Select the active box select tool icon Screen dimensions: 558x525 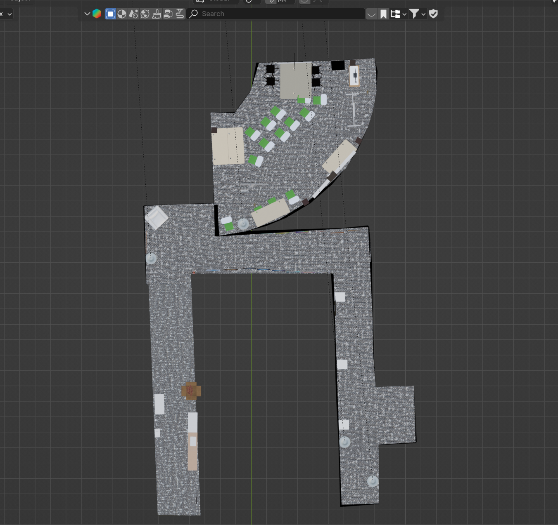[110, 14]
